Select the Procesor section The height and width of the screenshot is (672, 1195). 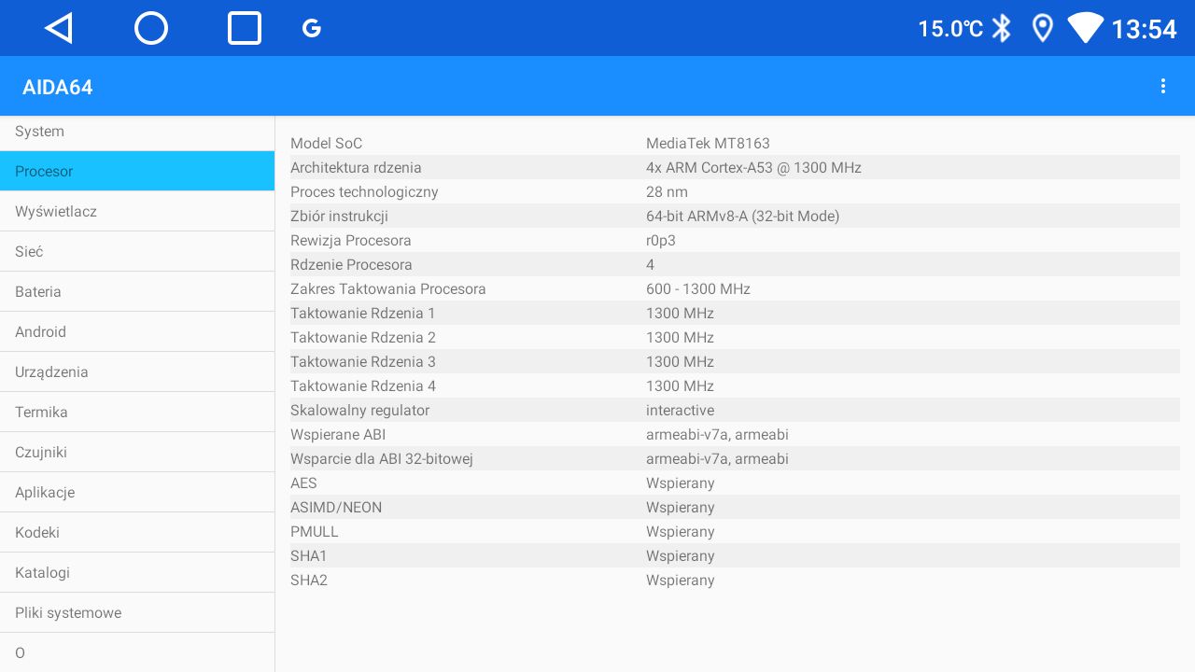point(137,171)
